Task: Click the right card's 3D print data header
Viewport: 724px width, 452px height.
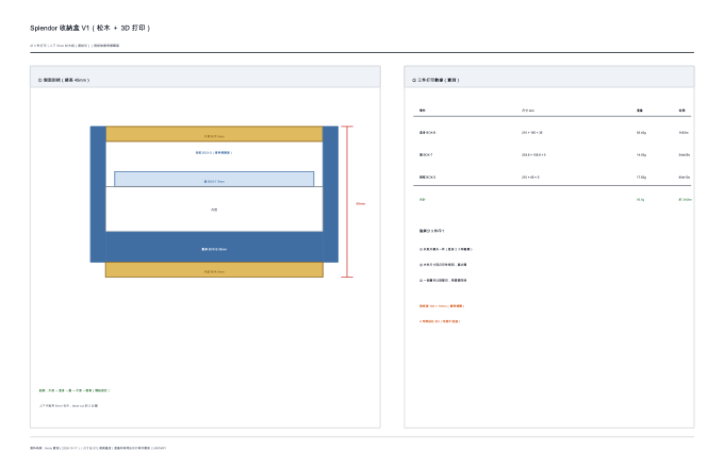Action: tap(435, 80)
